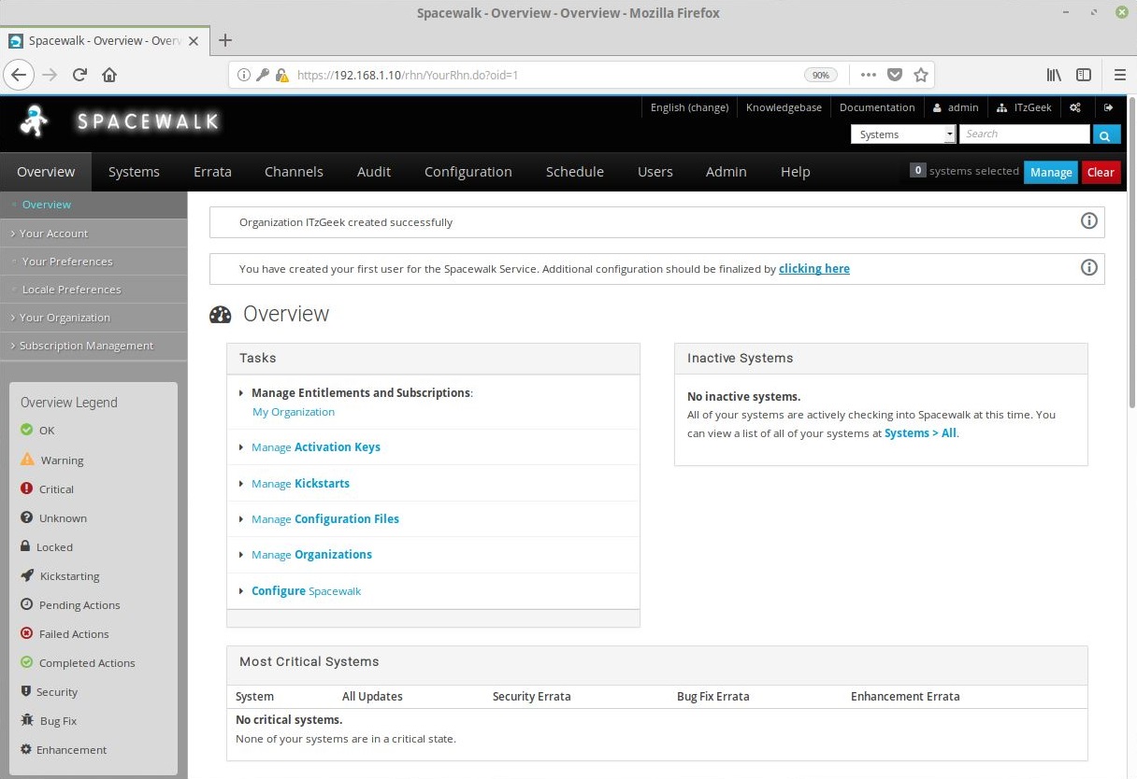Reload the page with refresh icon
The height and width of the screenshot is (779, 1137).
(x=79, y=75)
